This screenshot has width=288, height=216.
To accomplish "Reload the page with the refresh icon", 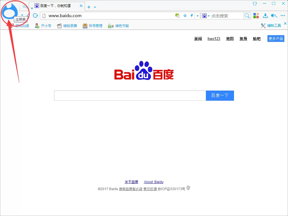I will (35, 16).
